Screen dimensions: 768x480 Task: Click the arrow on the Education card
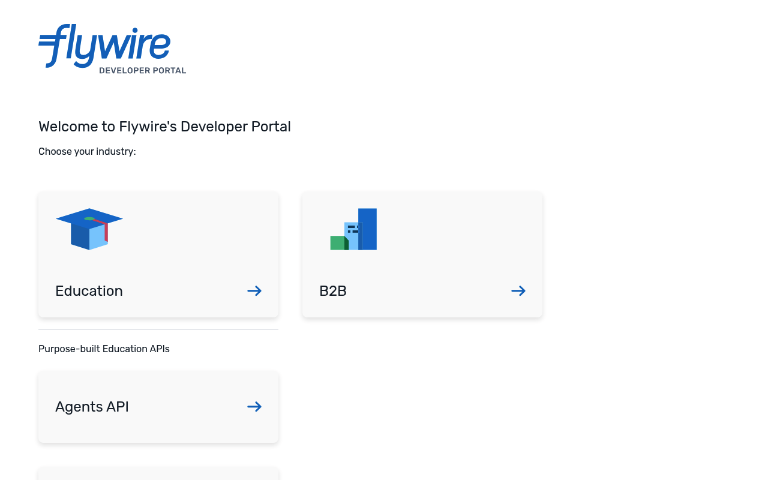point(254,291)
